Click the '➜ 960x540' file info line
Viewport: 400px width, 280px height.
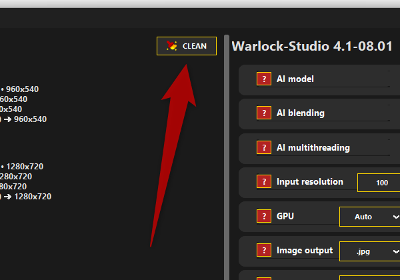click(25, 119)
